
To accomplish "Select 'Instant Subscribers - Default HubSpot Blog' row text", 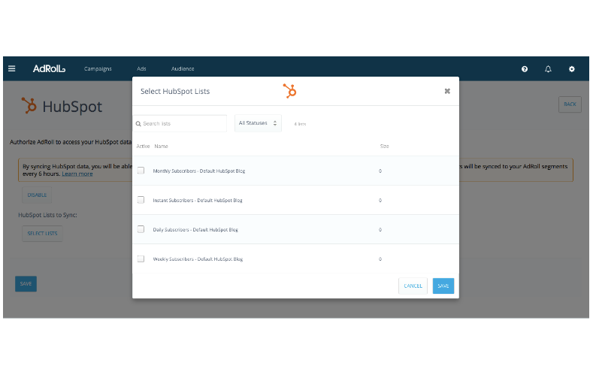I will point(198,201).
